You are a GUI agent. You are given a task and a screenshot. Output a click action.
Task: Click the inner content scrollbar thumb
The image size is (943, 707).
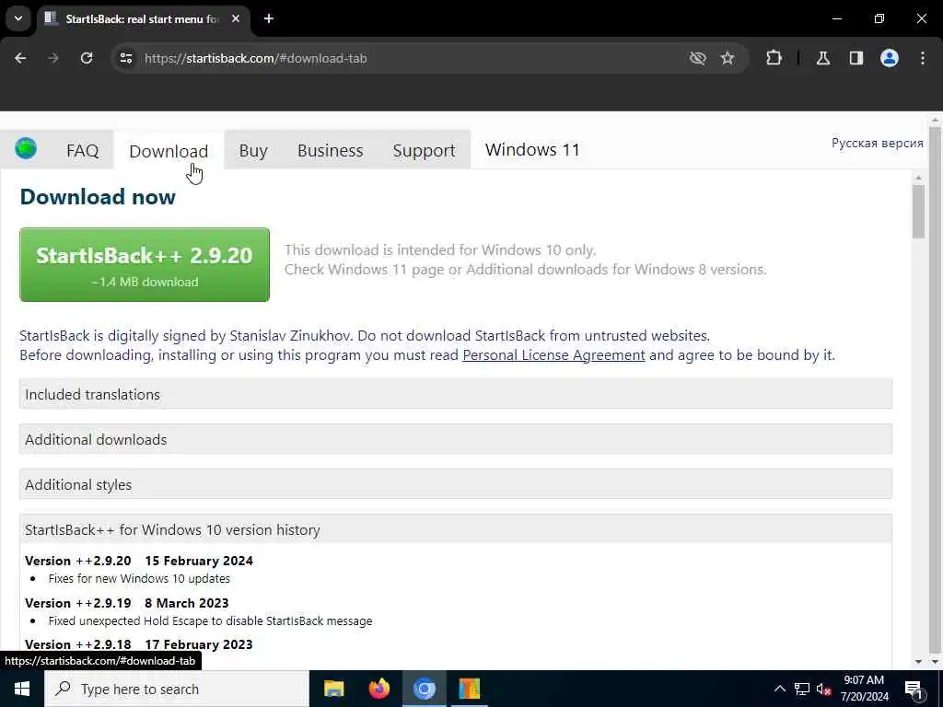[x=918, y=212]
